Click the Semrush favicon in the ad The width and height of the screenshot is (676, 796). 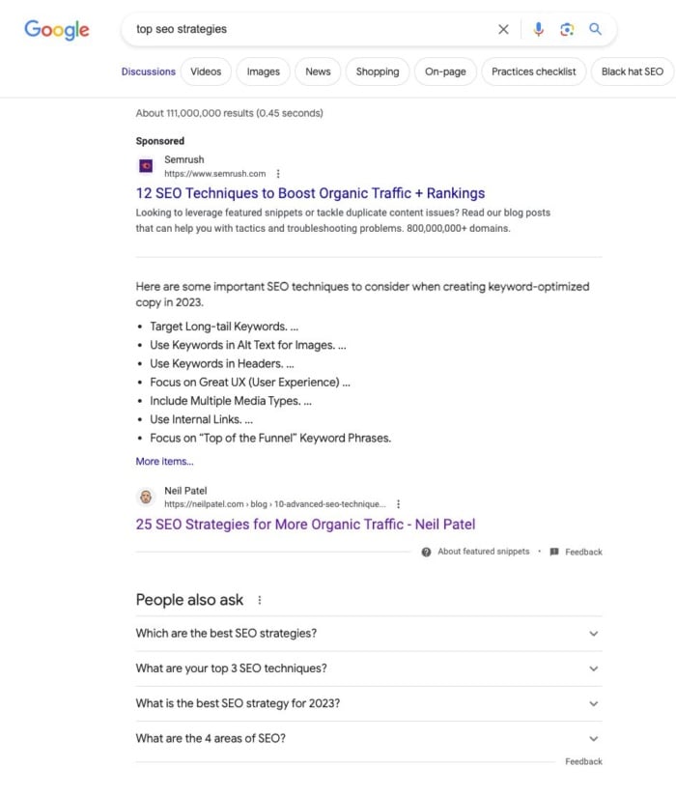click(146, 166)
